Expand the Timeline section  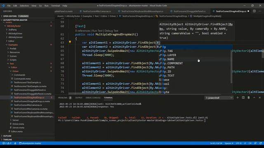click(x=7, y=140)
